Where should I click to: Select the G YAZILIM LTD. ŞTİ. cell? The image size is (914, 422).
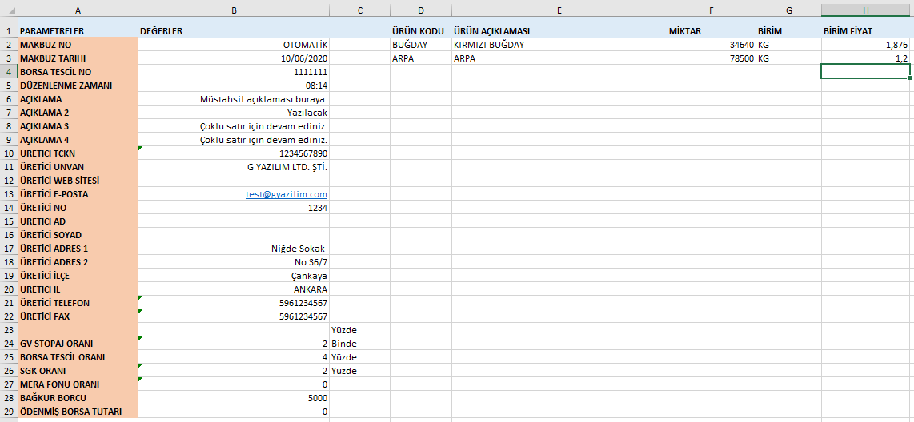point(233,167)
